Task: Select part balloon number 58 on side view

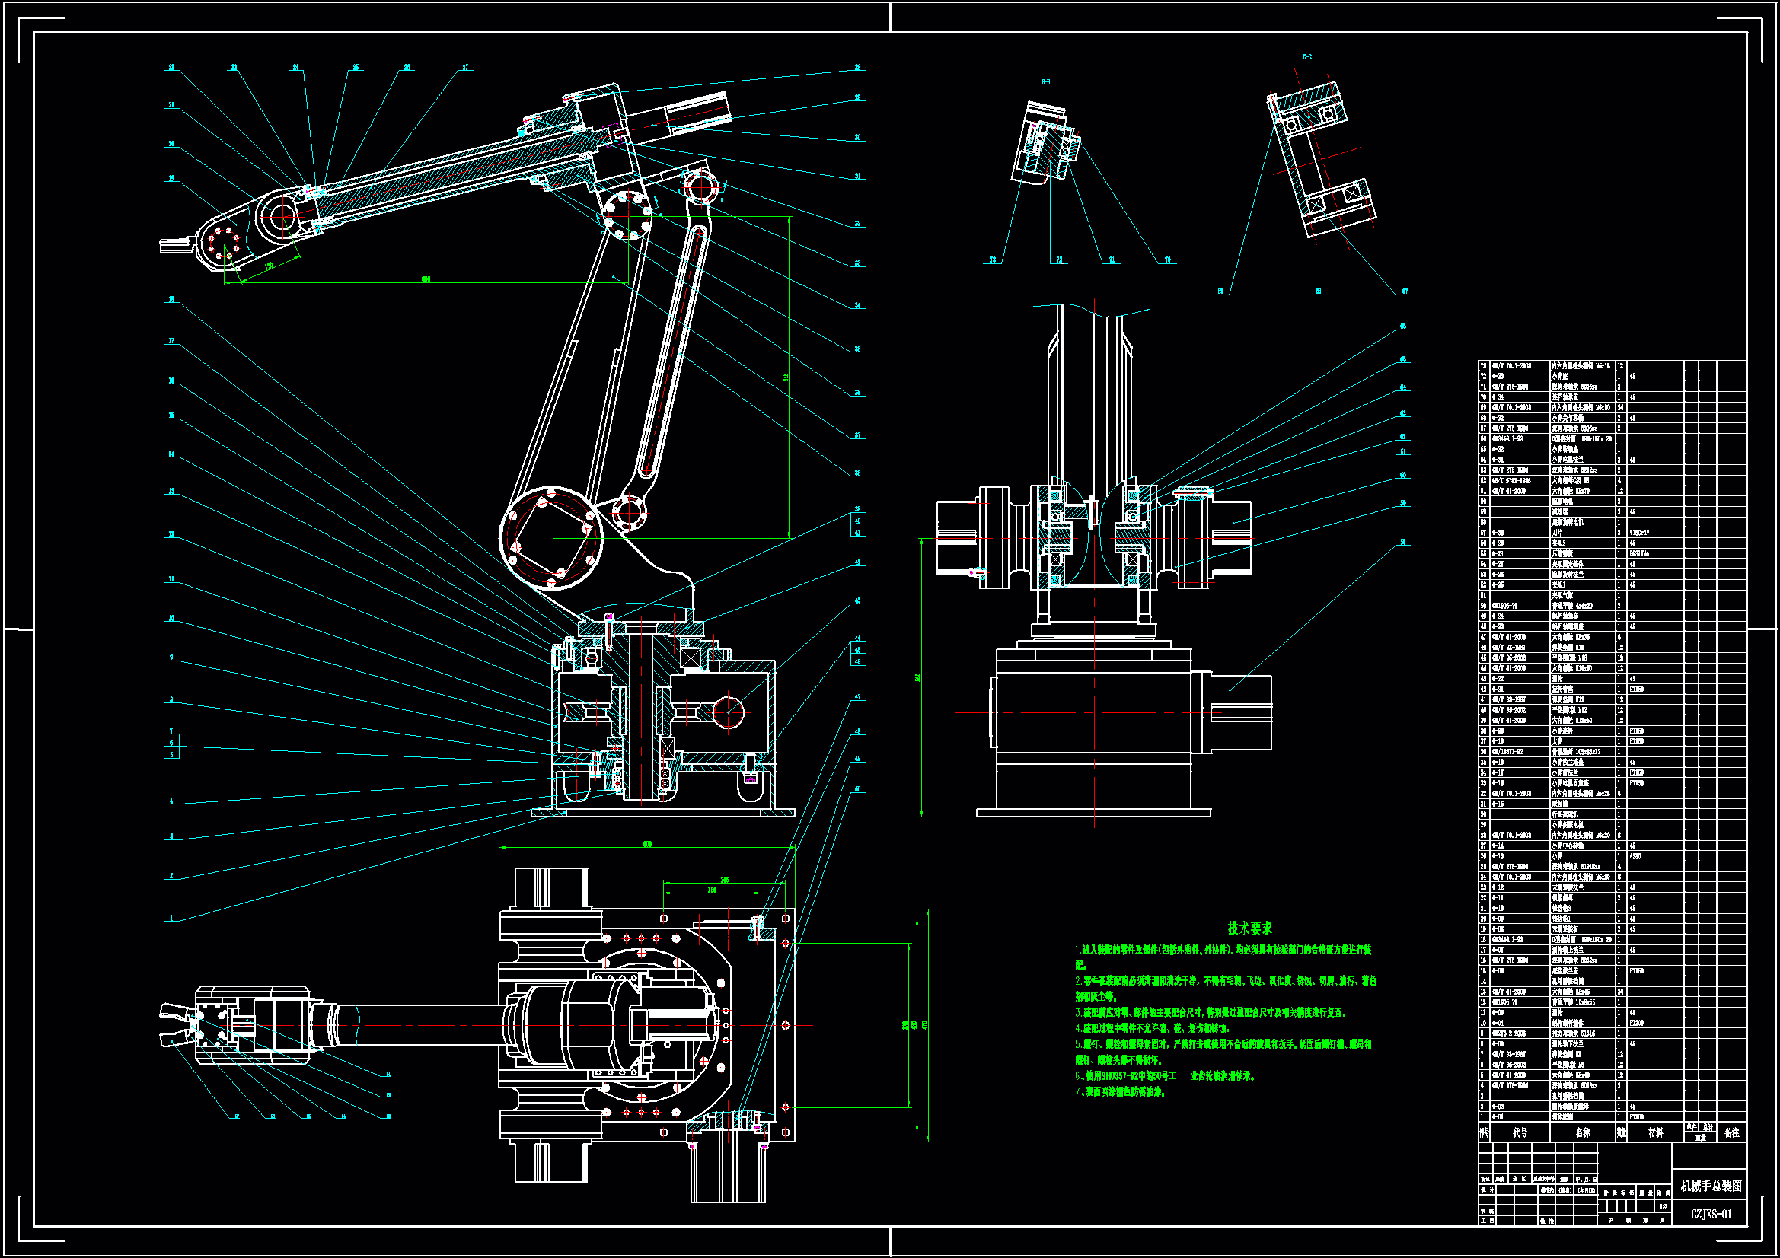Action: click(1402, 542)
